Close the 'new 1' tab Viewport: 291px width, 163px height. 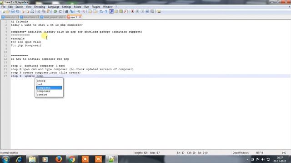80,17
